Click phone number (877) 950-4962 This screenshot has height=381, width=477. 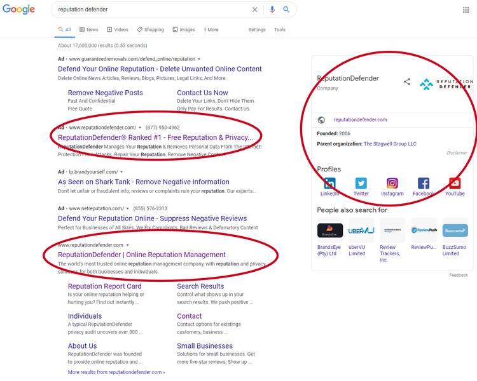[x=162, y=128]
